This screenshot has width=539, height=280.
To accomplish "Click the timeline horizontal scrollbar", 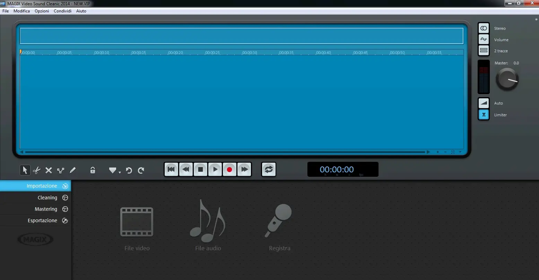I will 225,152.
